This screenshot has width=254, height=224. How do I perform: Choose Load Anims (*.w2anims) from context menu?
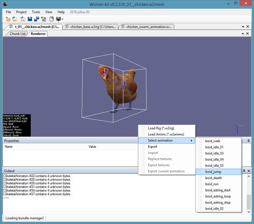point(166,134)
